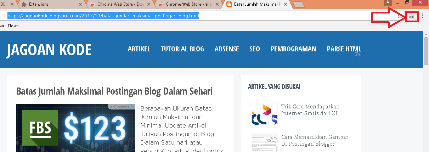
Task: Click the ARTIKEL YANG DISUKAI heading
Action: pos(274,86)
